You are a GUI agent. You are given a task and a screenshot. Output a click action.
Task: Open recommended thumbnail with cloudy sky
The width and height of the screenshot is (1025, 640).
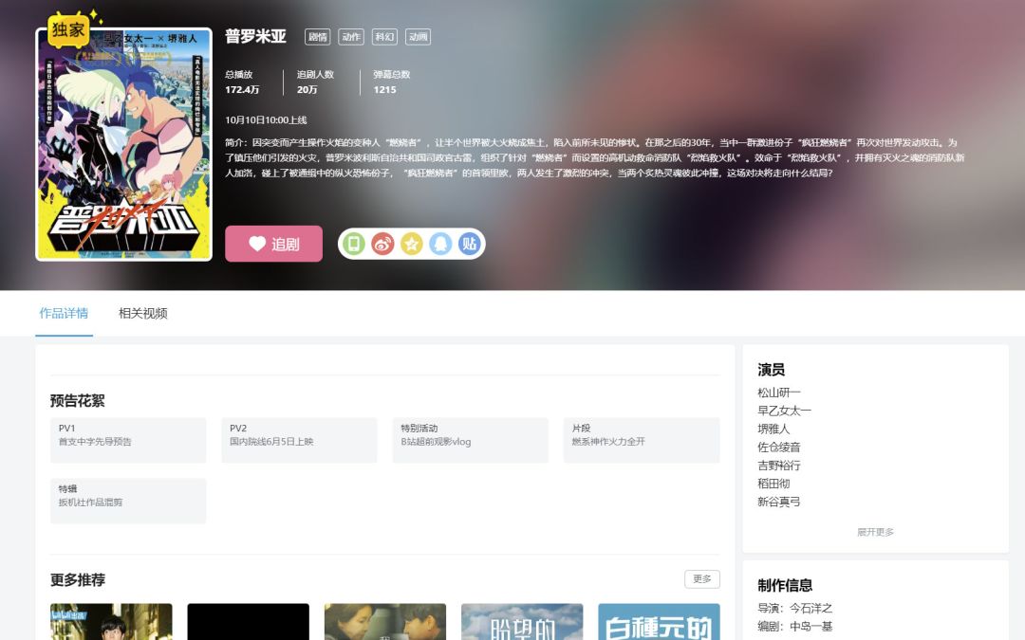[522, 622]
